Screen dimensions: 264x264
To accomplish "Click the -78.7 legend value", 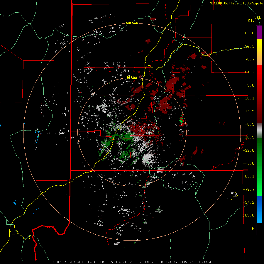I will click(248, 189).
